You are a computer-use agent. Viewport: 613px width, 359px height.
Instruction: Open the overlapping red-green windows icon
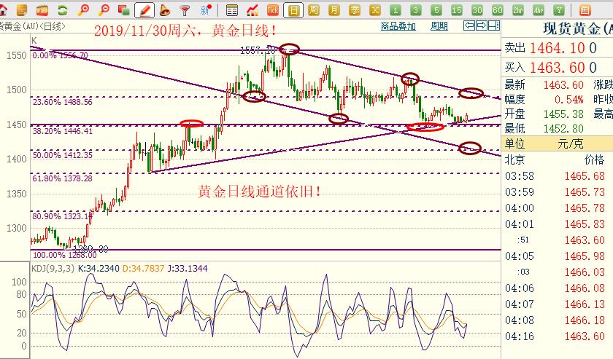124,10
